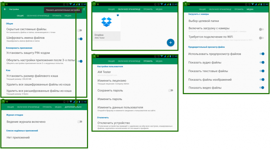Toggle Скрытые системные файлы switch
The width and height of the screenshot is (271, 150).
click(x=80, y=30)
